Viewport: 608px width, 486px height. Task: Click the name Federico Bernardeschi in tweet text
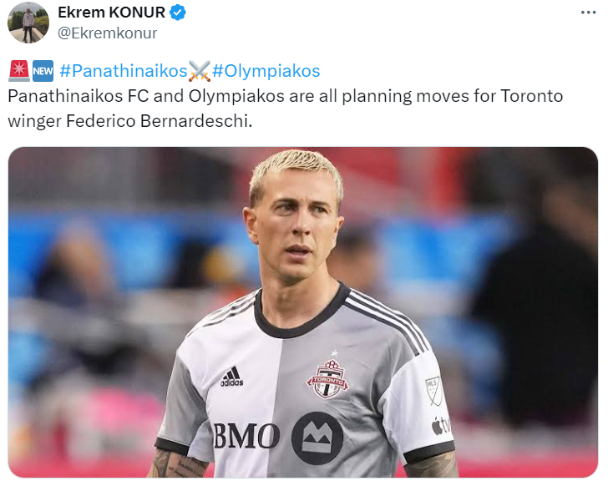click(159, 121)
